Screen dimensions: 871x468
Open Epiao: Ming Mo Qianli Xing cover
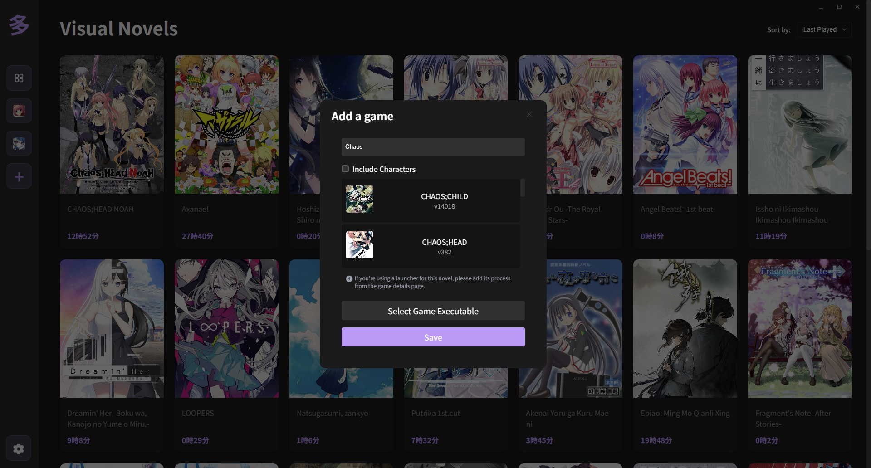(x=685, y=328)
